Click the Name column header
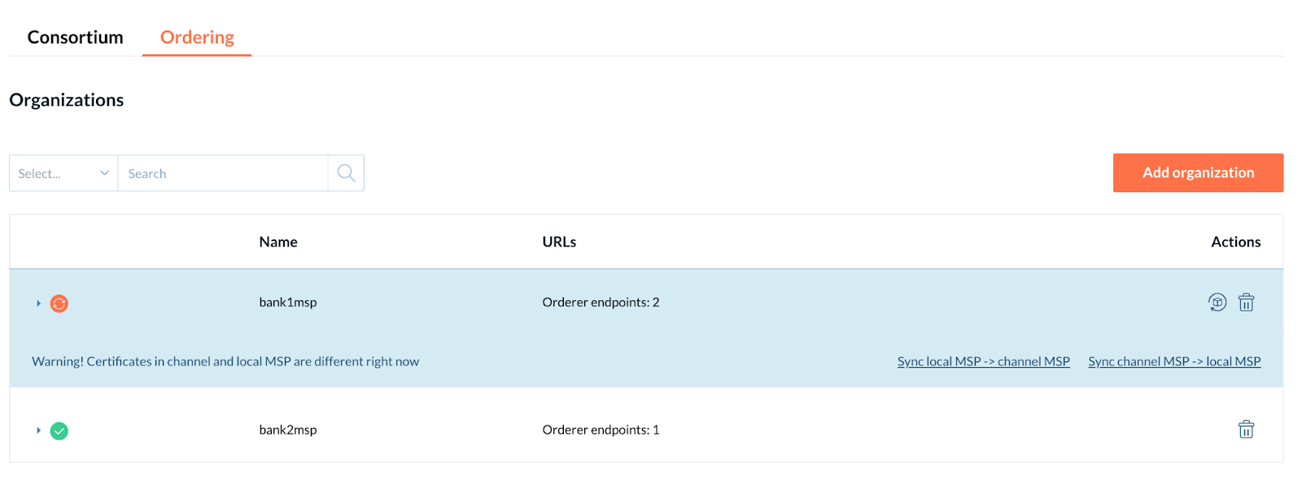This screenshot has width=1302, height=498. (277, 242)
